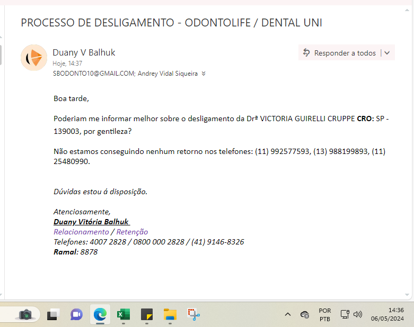The image size is (414, 327).
Task: Click the reply-all arrow icon
Action: click(306, 53)
